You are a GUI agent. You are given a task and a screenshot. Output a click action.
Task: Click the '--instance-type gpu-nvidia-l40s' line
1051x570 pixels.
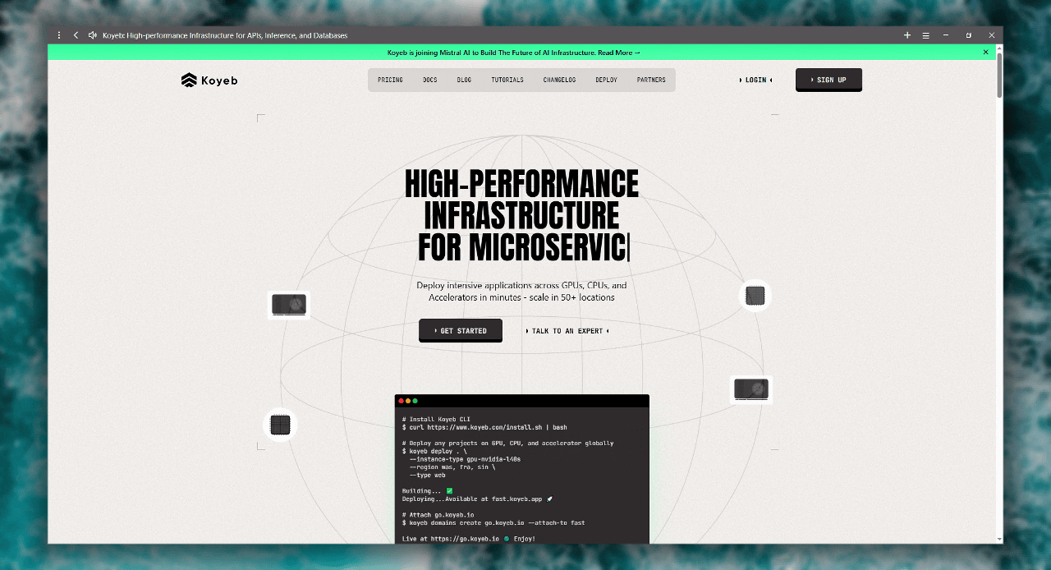click(465, 459)
